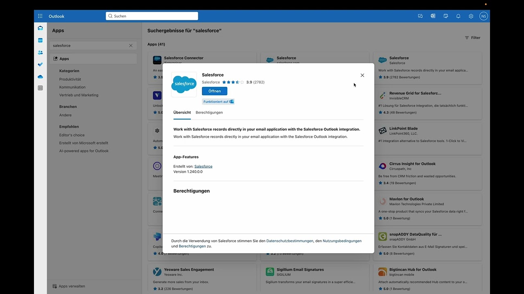Select the Kommunikation category
Image resolution: width=524 pixels, height=294 pixels.
point(72,87)
